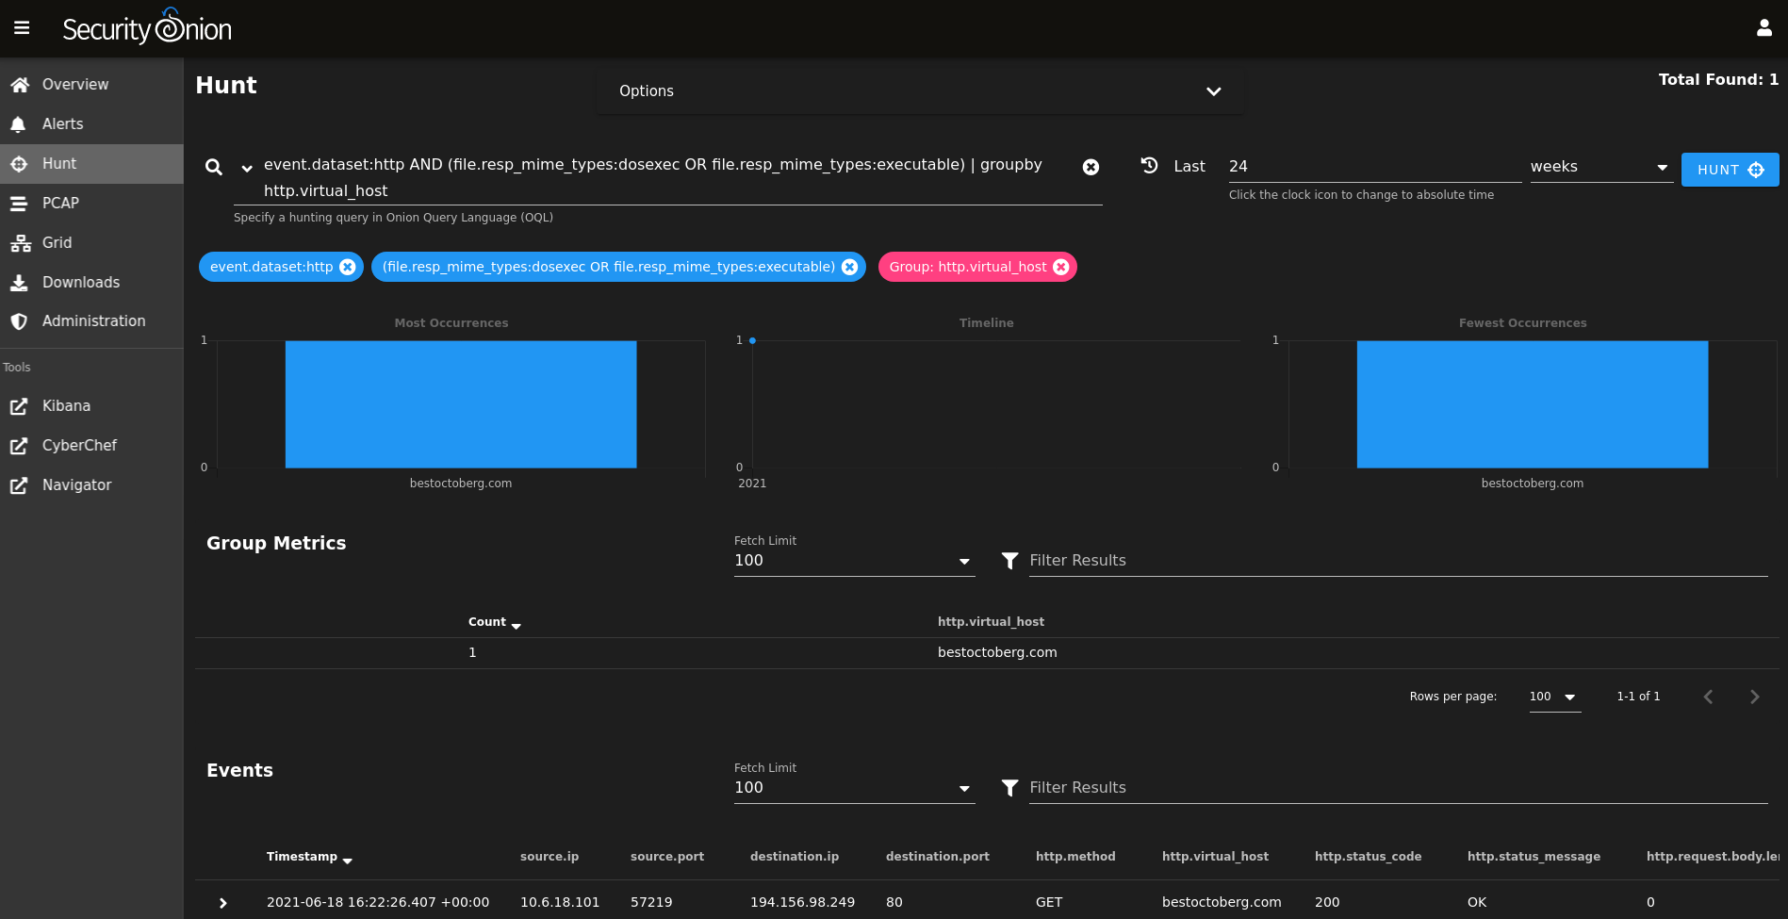Remove the Group: http.virtual_host chip
This screenshot has width=1788, height=919.
[1061, 267]
